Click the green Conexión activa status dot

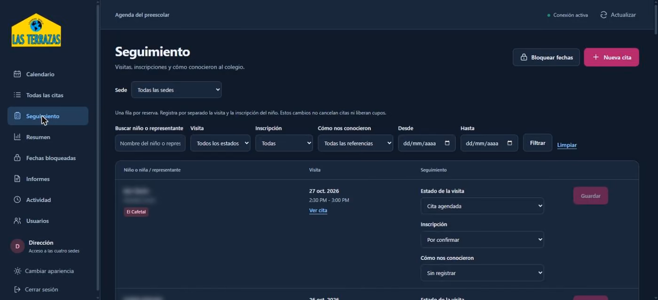548,15
